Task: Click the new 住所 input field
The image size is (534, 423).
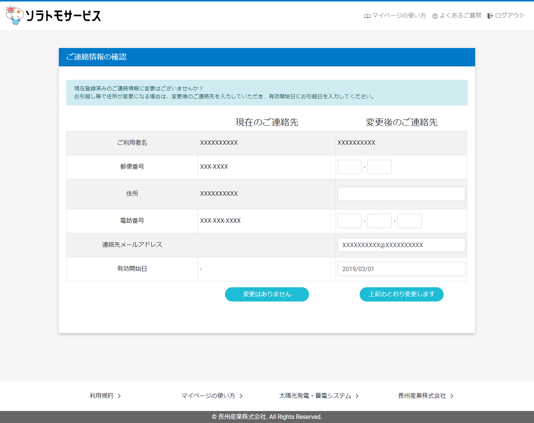Action: (x=401, y=194)
